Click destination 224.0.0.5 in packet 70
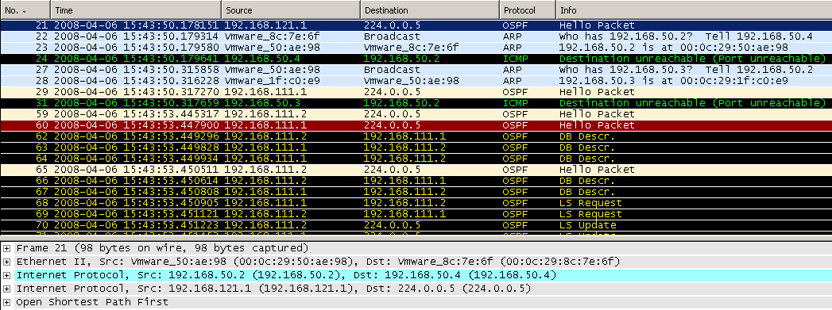Image resolution: width=832 pixels, height=310 pixels. click(392, 225)
